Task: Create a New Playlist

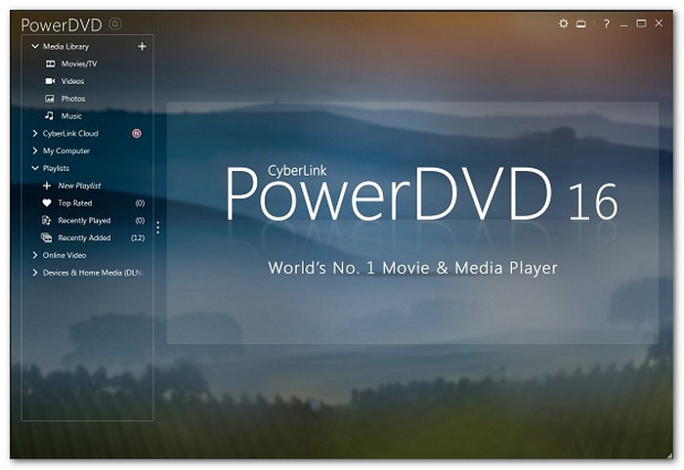Action: click(79, 186)
